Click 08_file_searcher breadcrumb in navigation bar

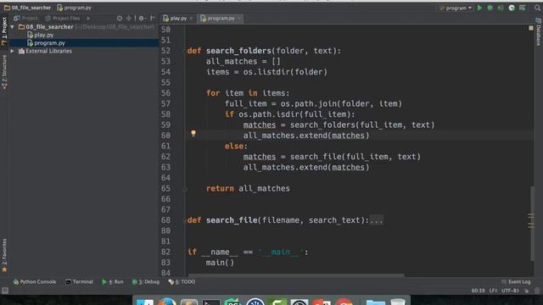(x=27, y=8)
